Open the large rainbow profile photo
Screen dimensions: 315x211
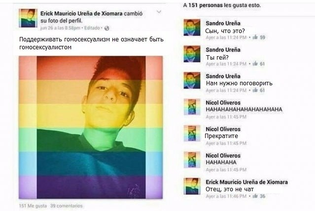[x=91, y=127]
